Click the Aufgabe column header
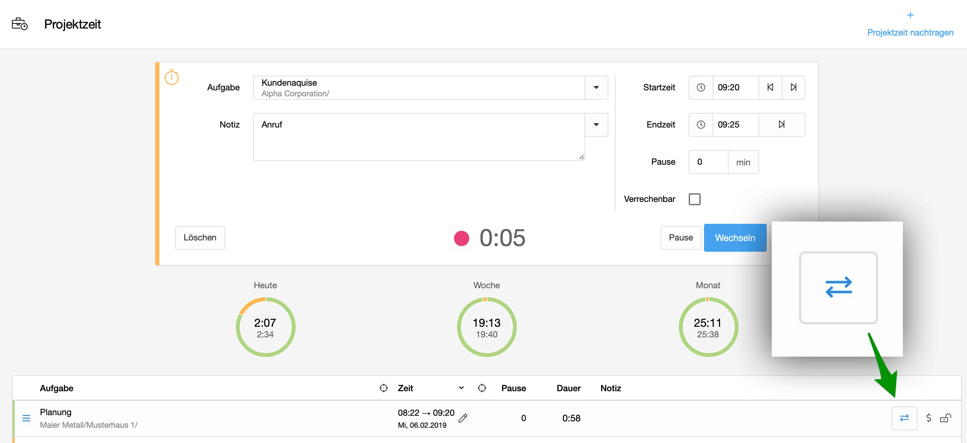Image resolution: width=967 pixels, height=443 pixels. coord(57,388)
